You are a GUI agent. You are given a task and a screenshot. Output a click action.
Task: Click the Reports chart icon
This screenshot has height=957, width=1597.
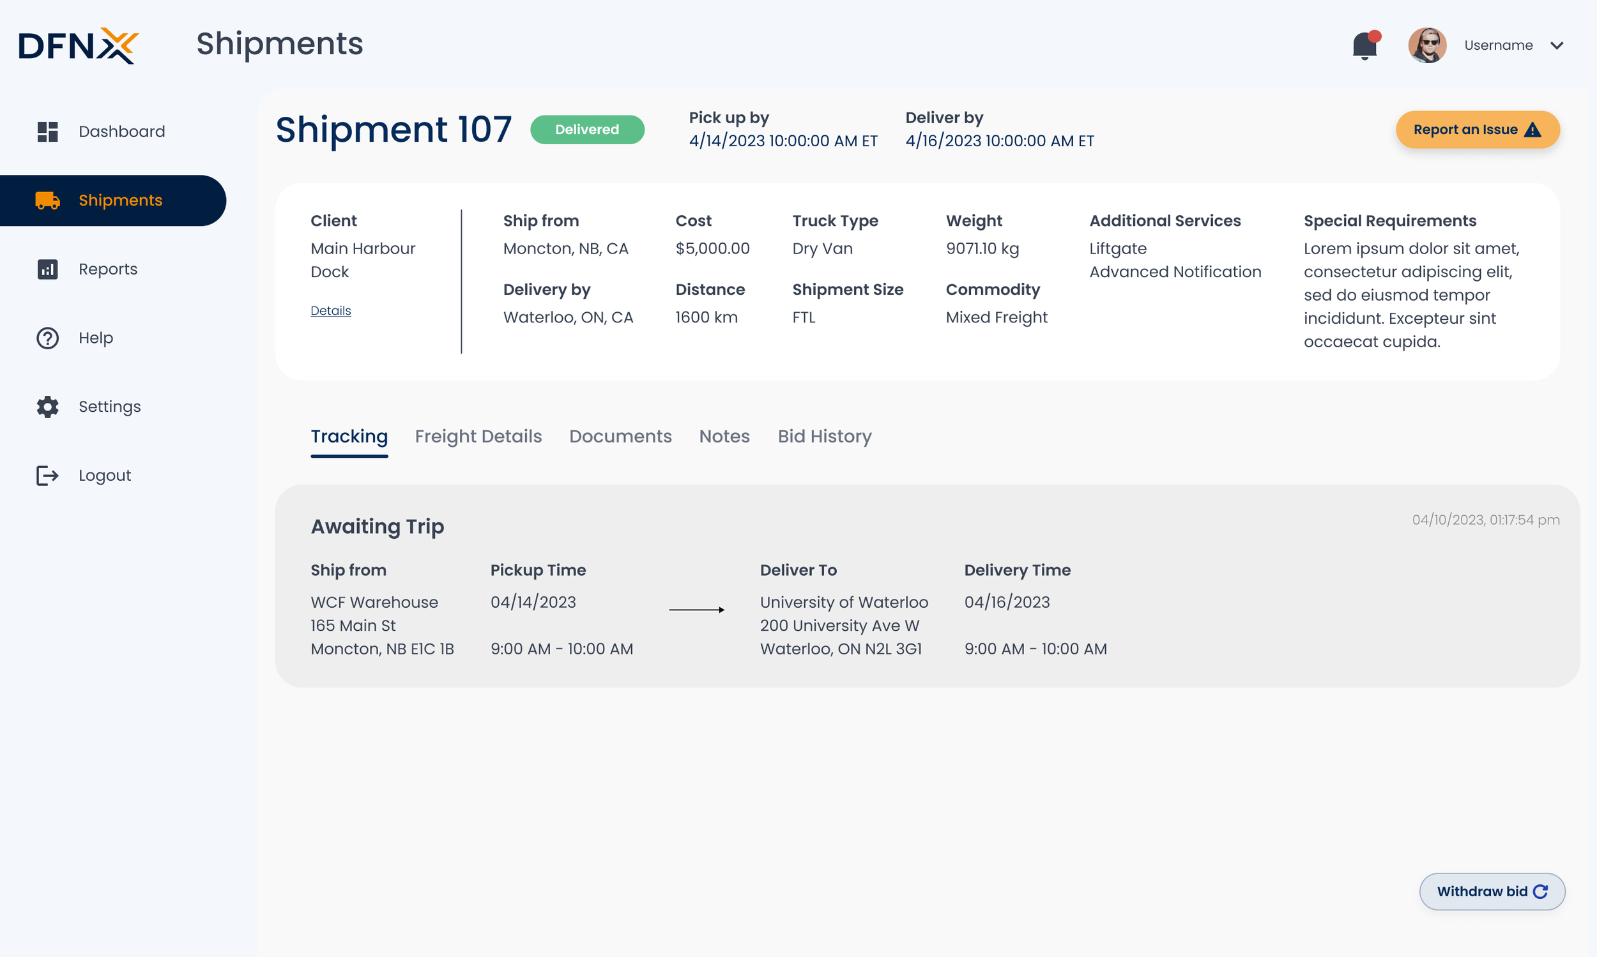pos(47,269)
